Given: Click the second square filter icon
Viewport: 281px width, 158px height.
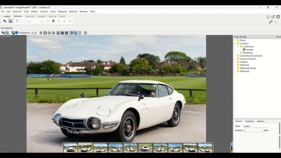Looking at the screenshot, I should click(66, 33).
